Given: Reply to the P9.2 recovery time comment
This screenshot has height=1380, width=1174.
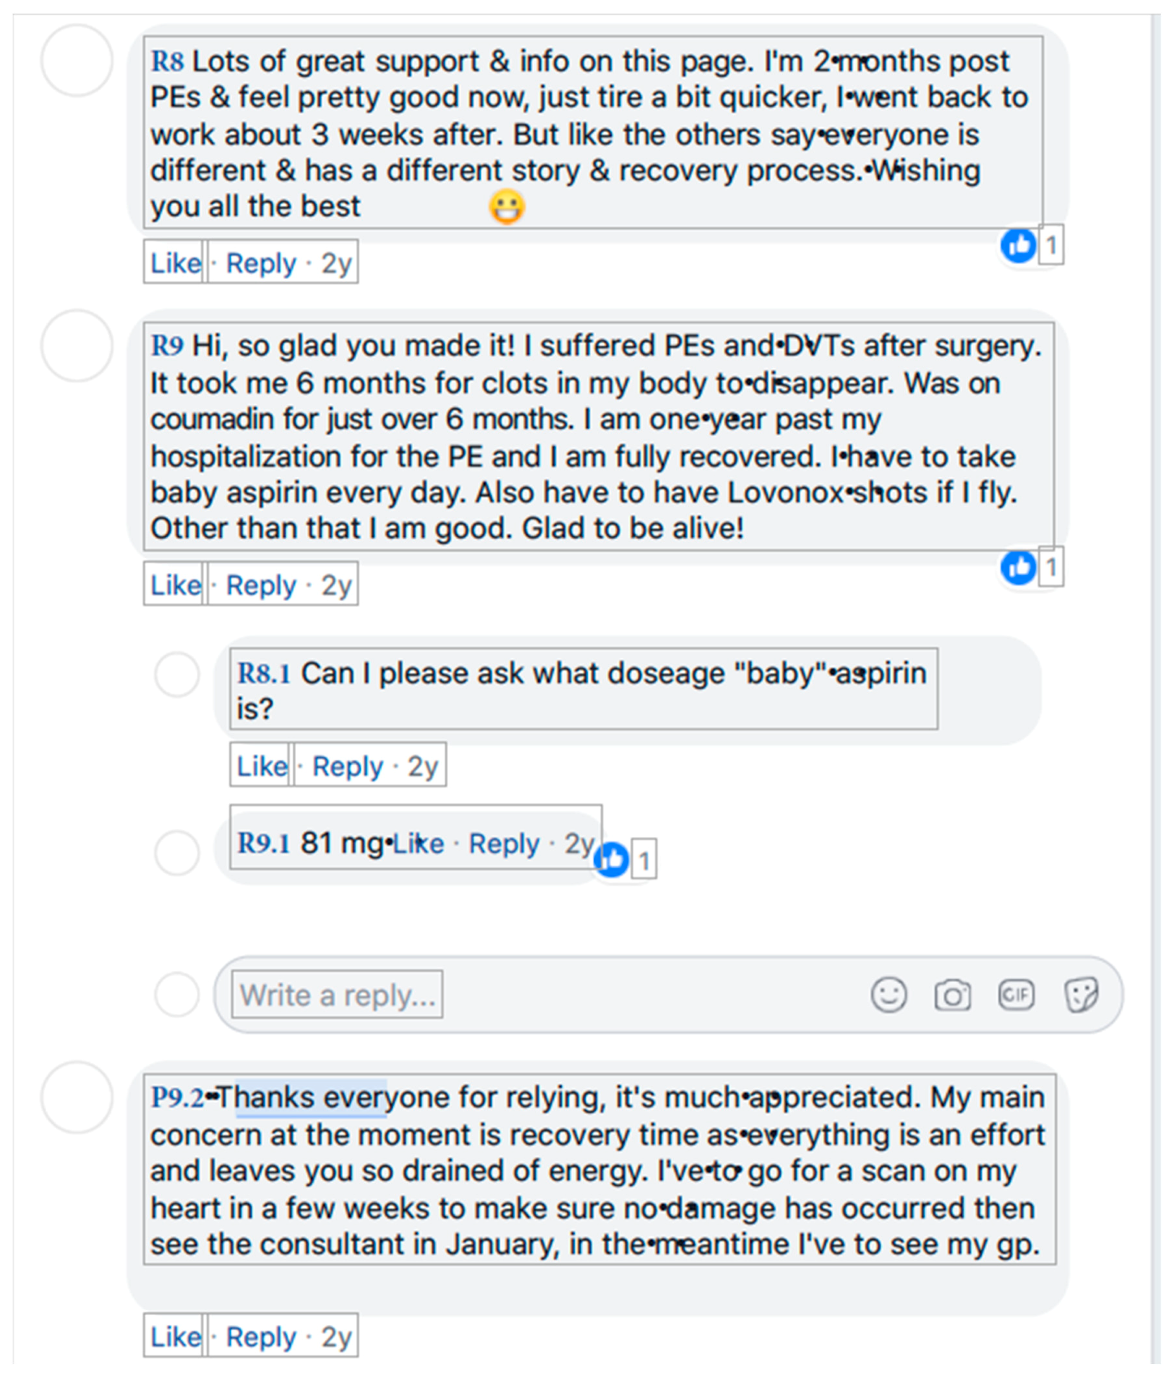Looking at the screenshot, I should tap(261, 1336).
